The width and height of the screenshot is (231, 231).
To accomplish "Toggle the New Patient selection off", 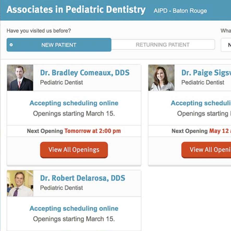I will pyautogui.click(x=59, y=45).
